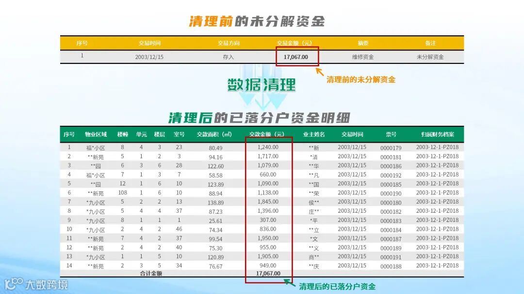
Task: Click ticket number 0000187
Action: [x=391, y=239]
